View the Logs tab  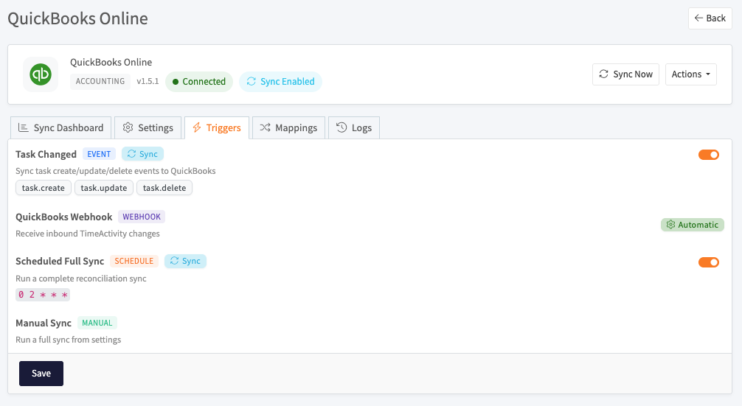[354, 127]
